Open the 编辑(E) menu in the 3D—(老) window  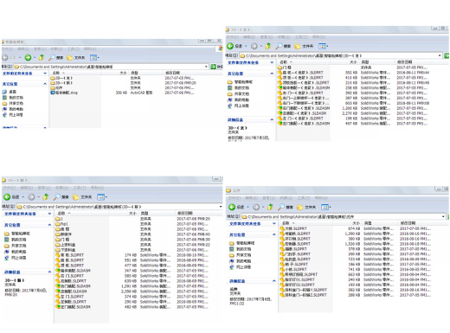coord(248,37)
